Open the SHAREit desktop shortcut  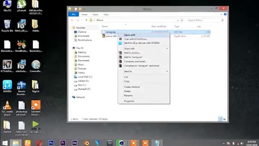[x=7, y=86]
